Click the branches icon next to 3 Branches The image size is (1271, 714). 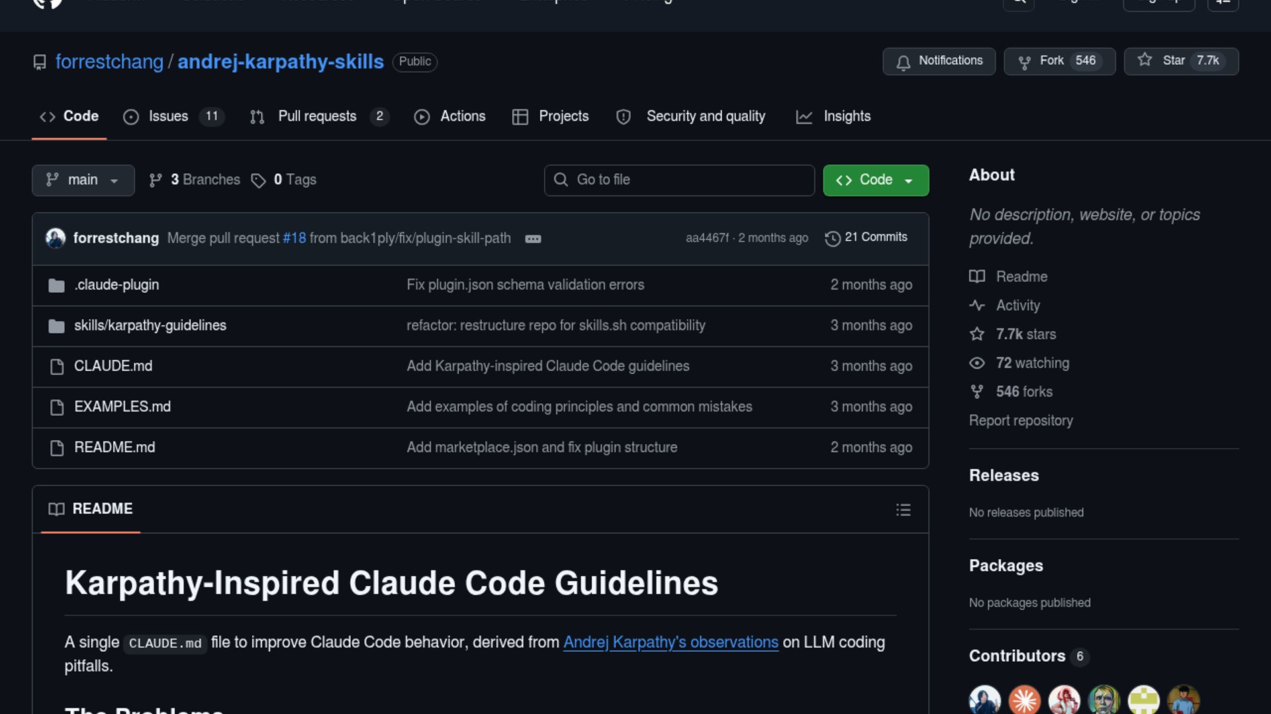[x=156, y=180]
